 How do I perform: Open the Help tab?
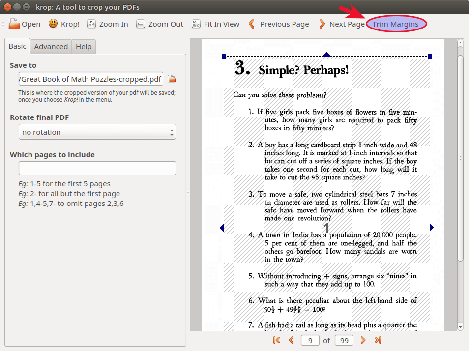click(x=84, y=47)
